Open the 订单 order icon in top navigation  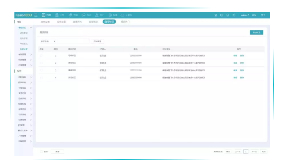point(59,15)
